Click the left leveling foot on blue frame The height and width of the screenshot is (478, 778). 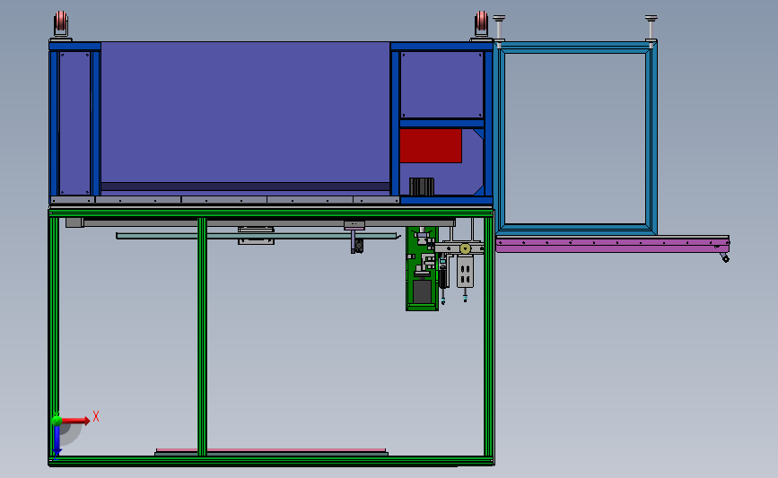[499, 30]
